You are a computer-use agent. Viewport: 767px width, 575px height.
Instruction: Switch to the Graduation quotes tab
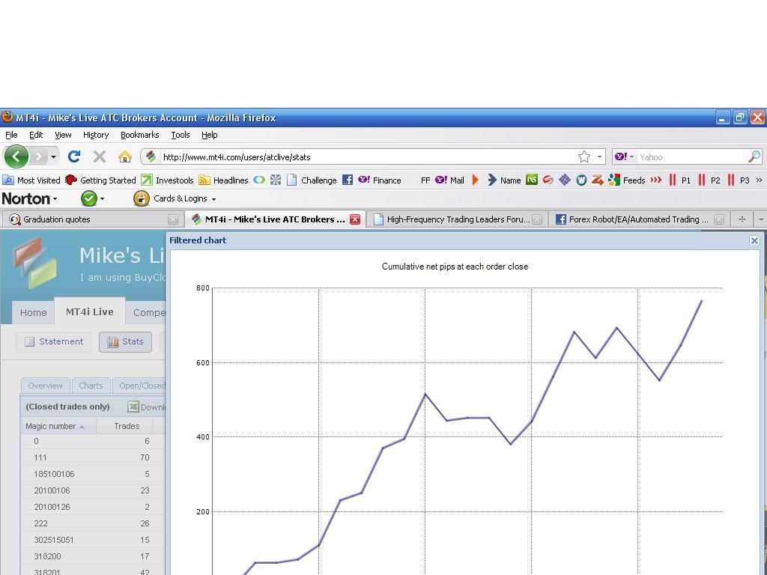pyautogui.click(x=57, y=219)
